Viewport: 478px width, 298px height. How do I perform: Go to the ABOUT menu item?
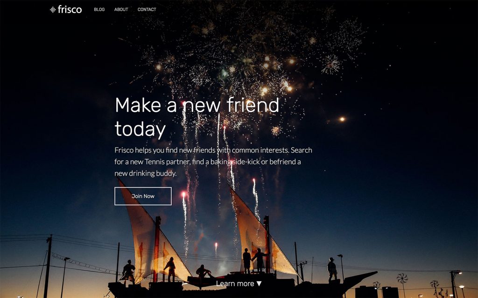tap(121, 9)
